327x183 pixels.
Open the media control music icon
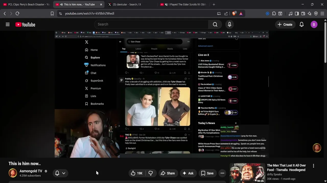click(290, 13)
